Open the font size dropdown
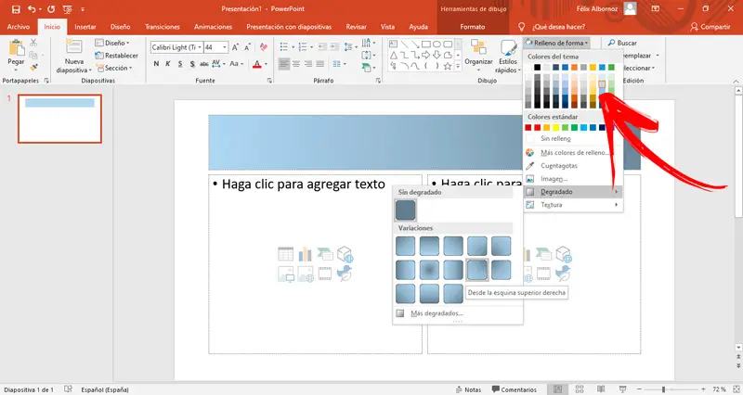The image size is (743, 395). 223,46
